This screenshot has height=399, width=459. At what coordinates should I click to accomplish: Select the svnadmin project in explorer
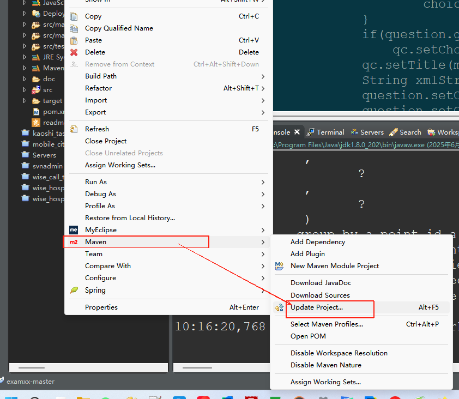(47, 166)
